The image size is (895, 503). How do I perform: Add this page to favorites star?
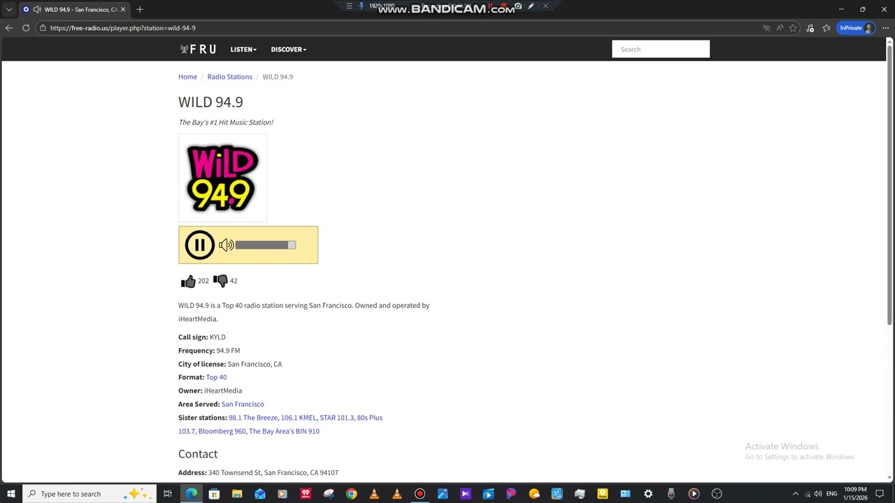point(793,28)
